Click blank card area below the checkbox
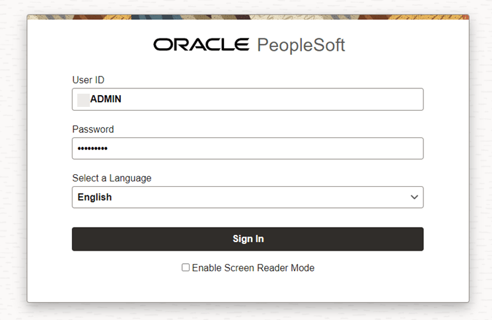 tap(248, 289)
